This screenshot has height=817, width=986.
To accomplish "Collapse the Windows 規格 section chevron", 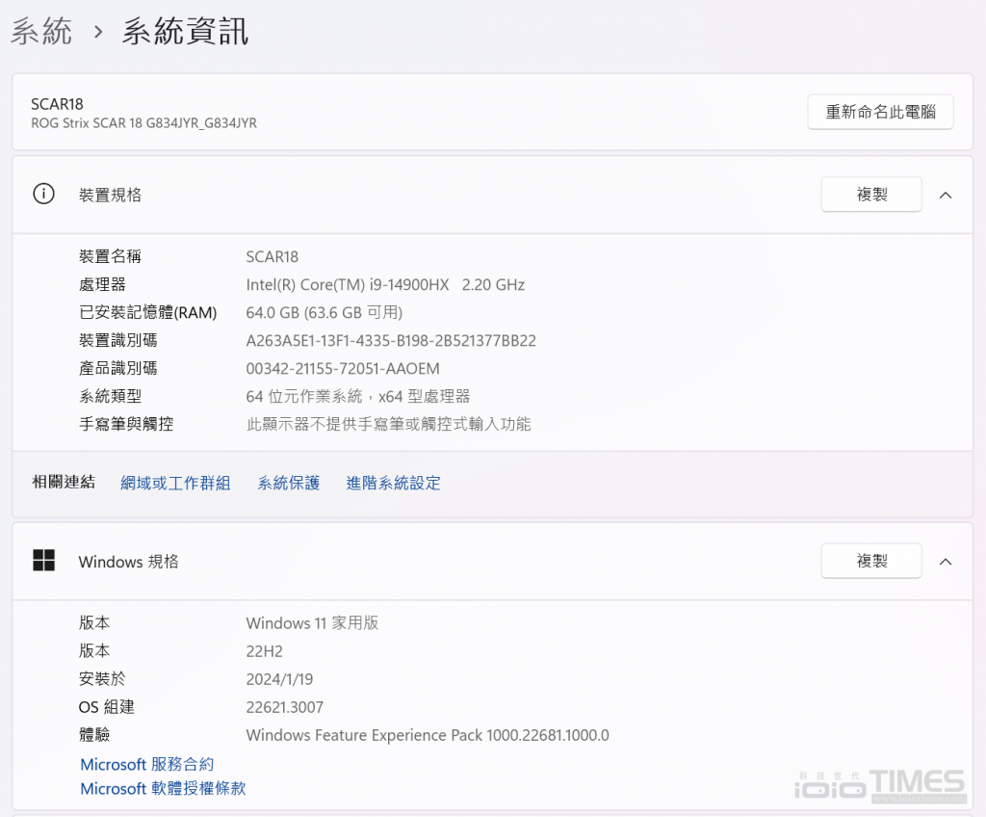I will tap(946, 562).
